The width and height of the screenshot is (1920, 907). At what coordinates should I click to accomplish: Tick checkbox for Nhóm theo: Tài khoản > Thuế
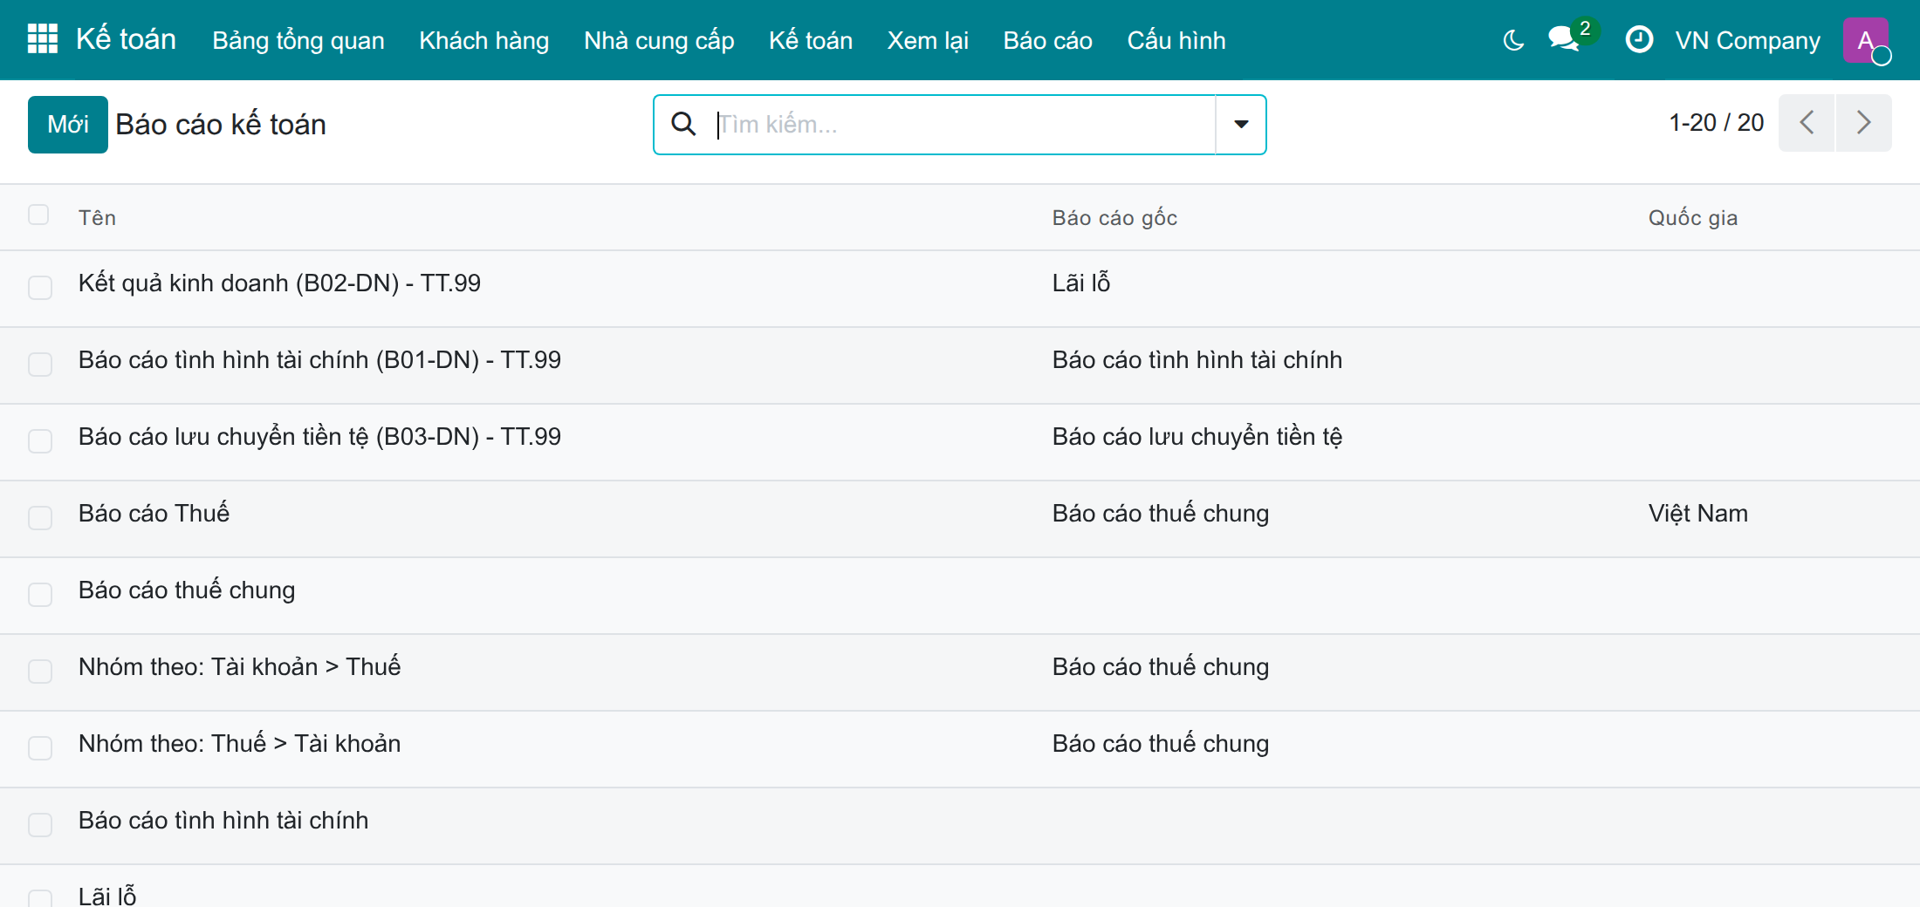point(40,671)
